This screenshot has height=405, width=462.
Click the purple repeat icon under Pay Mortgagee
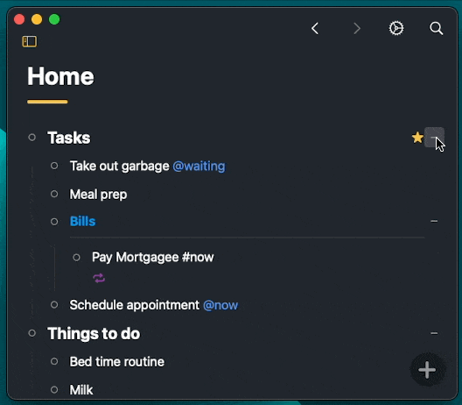(99, 278)
